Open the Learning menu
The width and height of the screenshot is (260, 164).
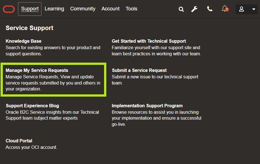coord(54,9)
